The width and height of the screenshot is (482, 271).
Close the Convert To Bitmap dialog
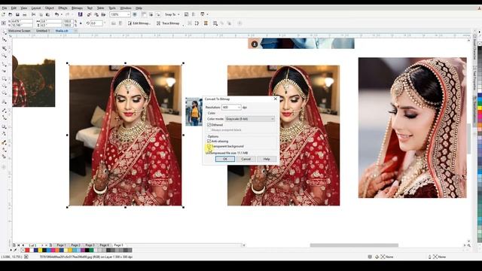click(276, 99)
